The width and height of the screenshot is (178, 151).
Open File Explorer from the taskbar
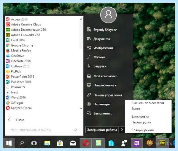click(47, 143)
